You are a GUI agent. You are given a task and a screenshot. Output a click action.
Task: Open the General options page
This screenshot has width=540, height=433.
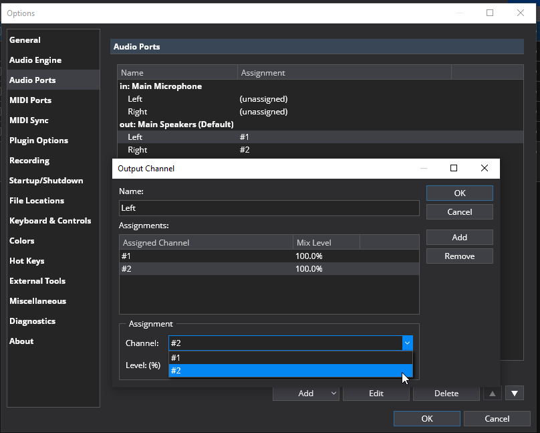53,40
